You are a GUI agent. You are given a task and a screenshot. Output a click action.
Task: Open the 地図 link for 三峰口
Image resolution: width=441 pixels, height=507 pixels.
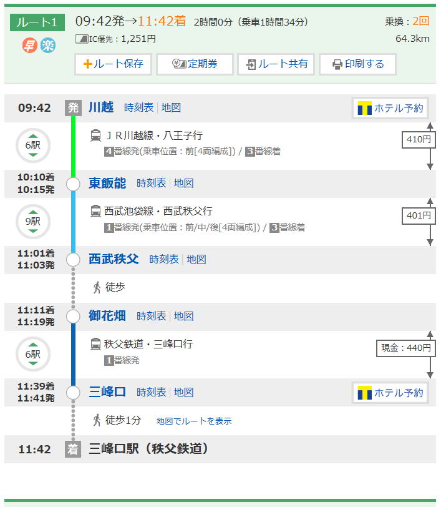tap(183, 392)
